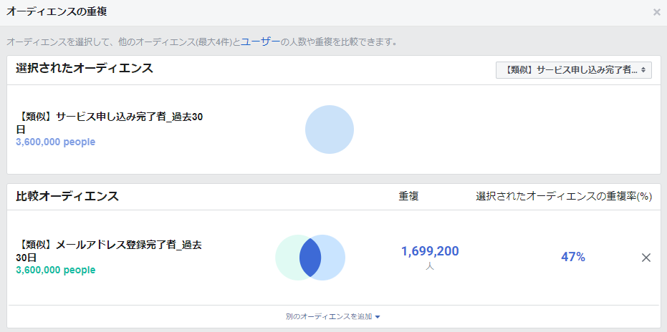
Task: Click the blue 3,600,000 people count
Action: coord(56,142)
